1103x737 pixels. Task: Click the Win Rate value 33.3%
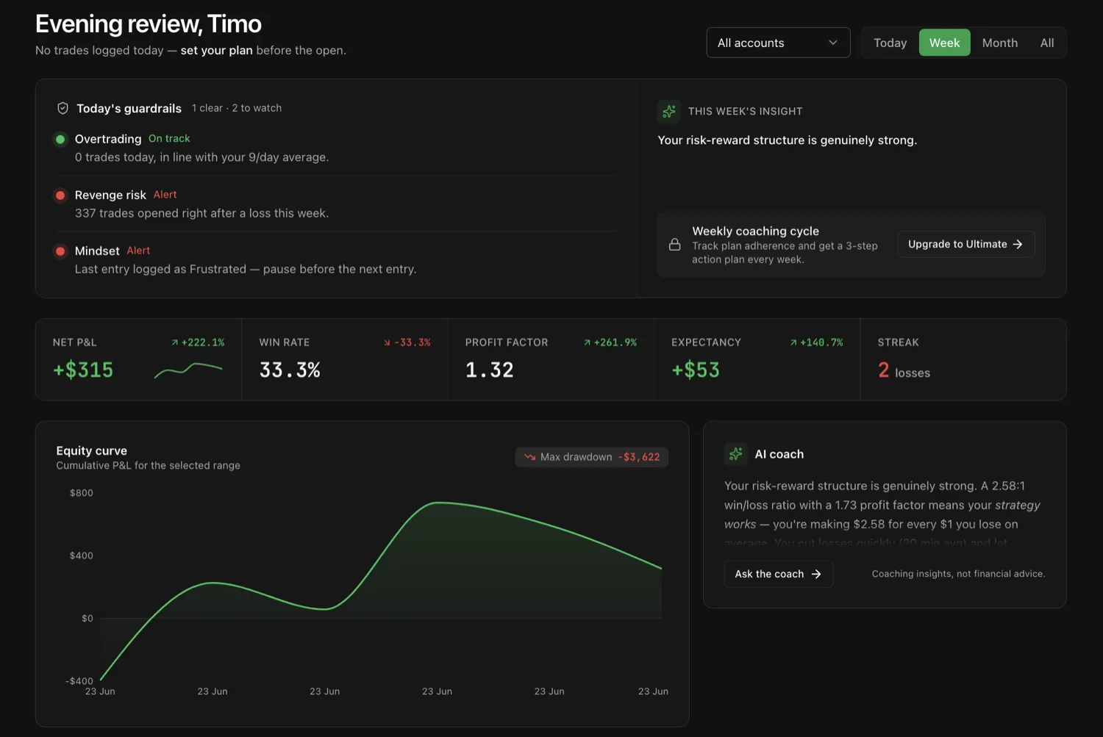coord(290,370)
